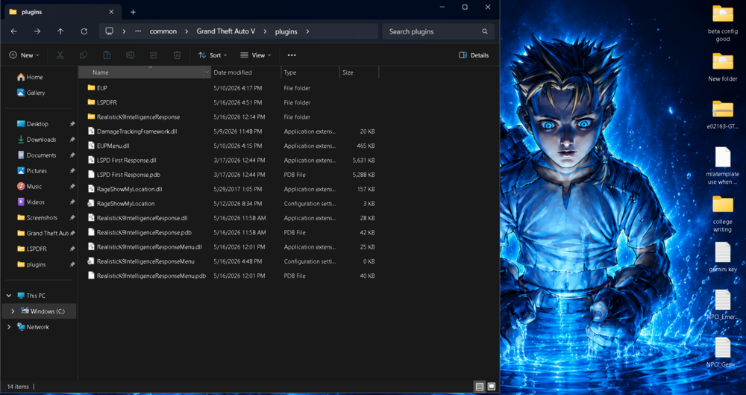Click chevron after plugins in address bar
The image size is (746, 395).
tap(308, 31)
